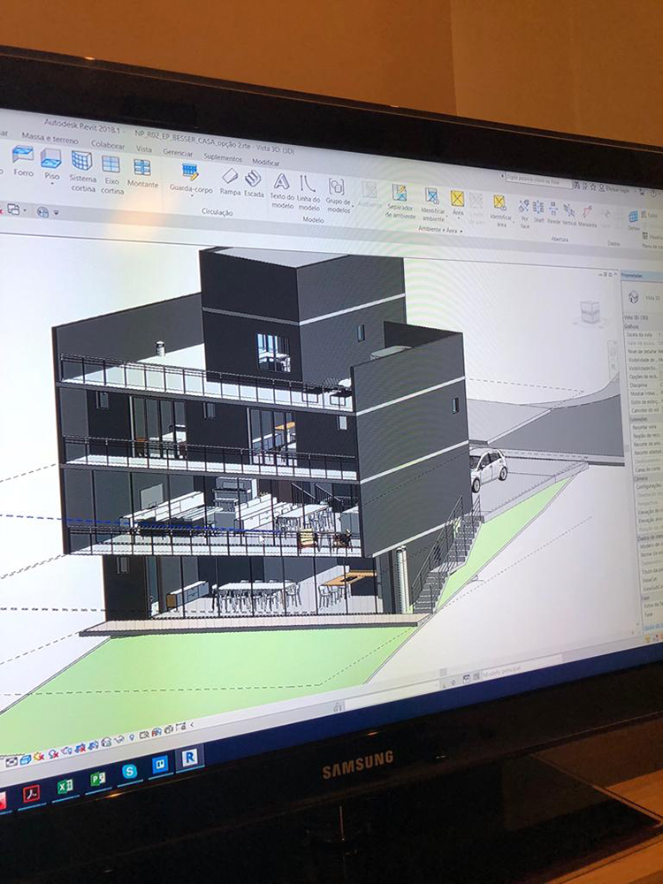Viewport: 663px width, 884px height.
Task: Open the Gerenciar ribbon tab
Action: [x=178, y=153]
